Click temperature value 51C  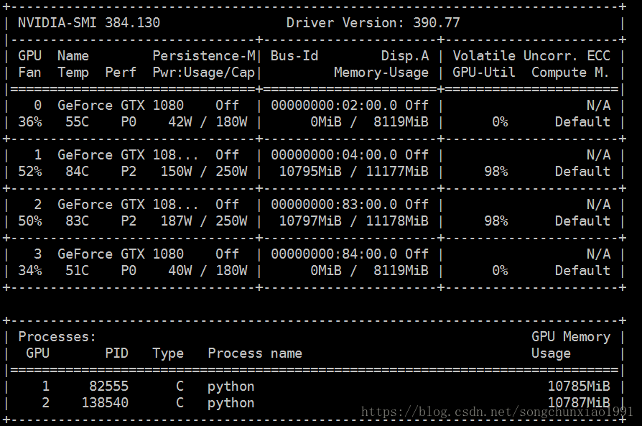[x=77, y=270]
